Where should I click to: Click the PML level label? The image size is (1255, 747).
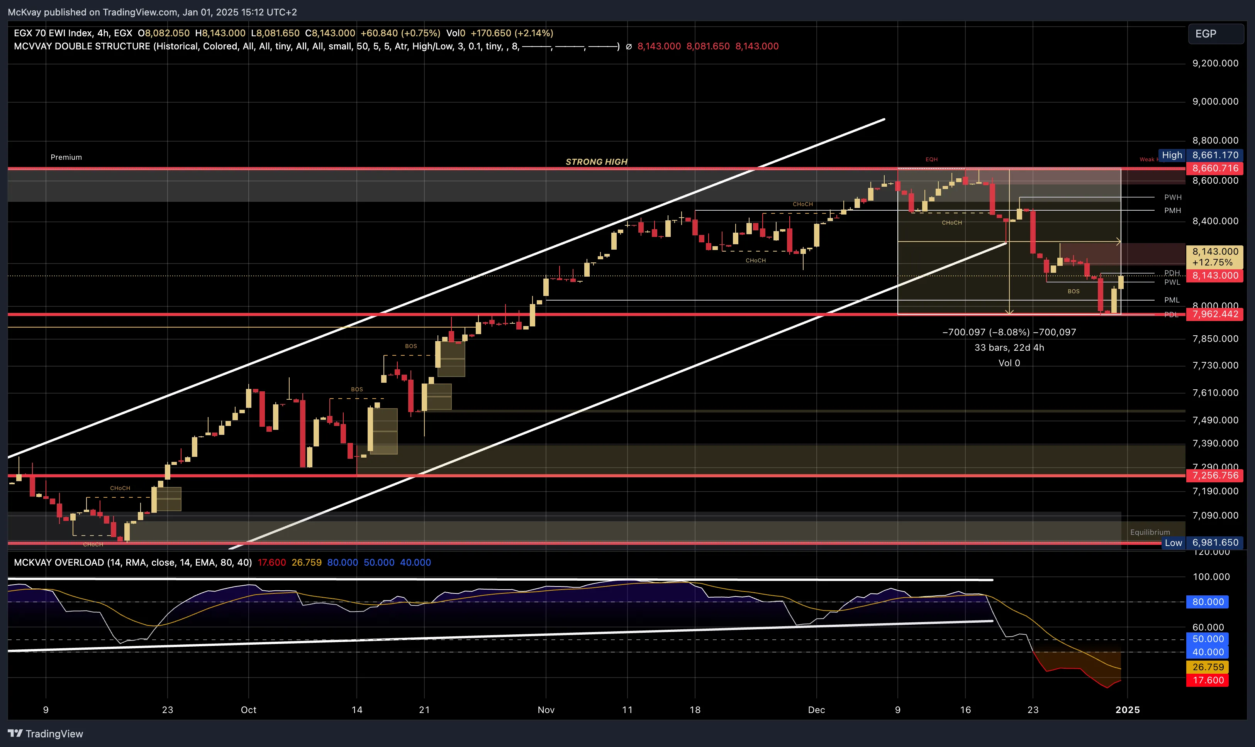pos(1172,300)
